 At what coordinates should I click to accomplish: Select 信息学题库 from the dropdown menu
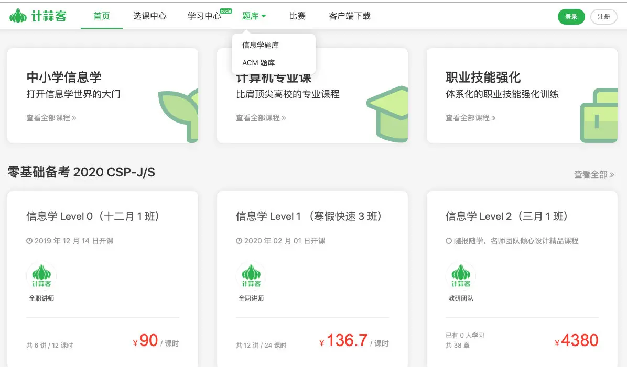tap(261, 45)
